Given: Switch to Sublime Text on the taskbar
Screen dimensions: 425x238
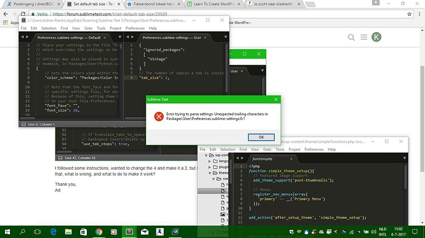Looking at the screenshot, I should click(129, 232).
